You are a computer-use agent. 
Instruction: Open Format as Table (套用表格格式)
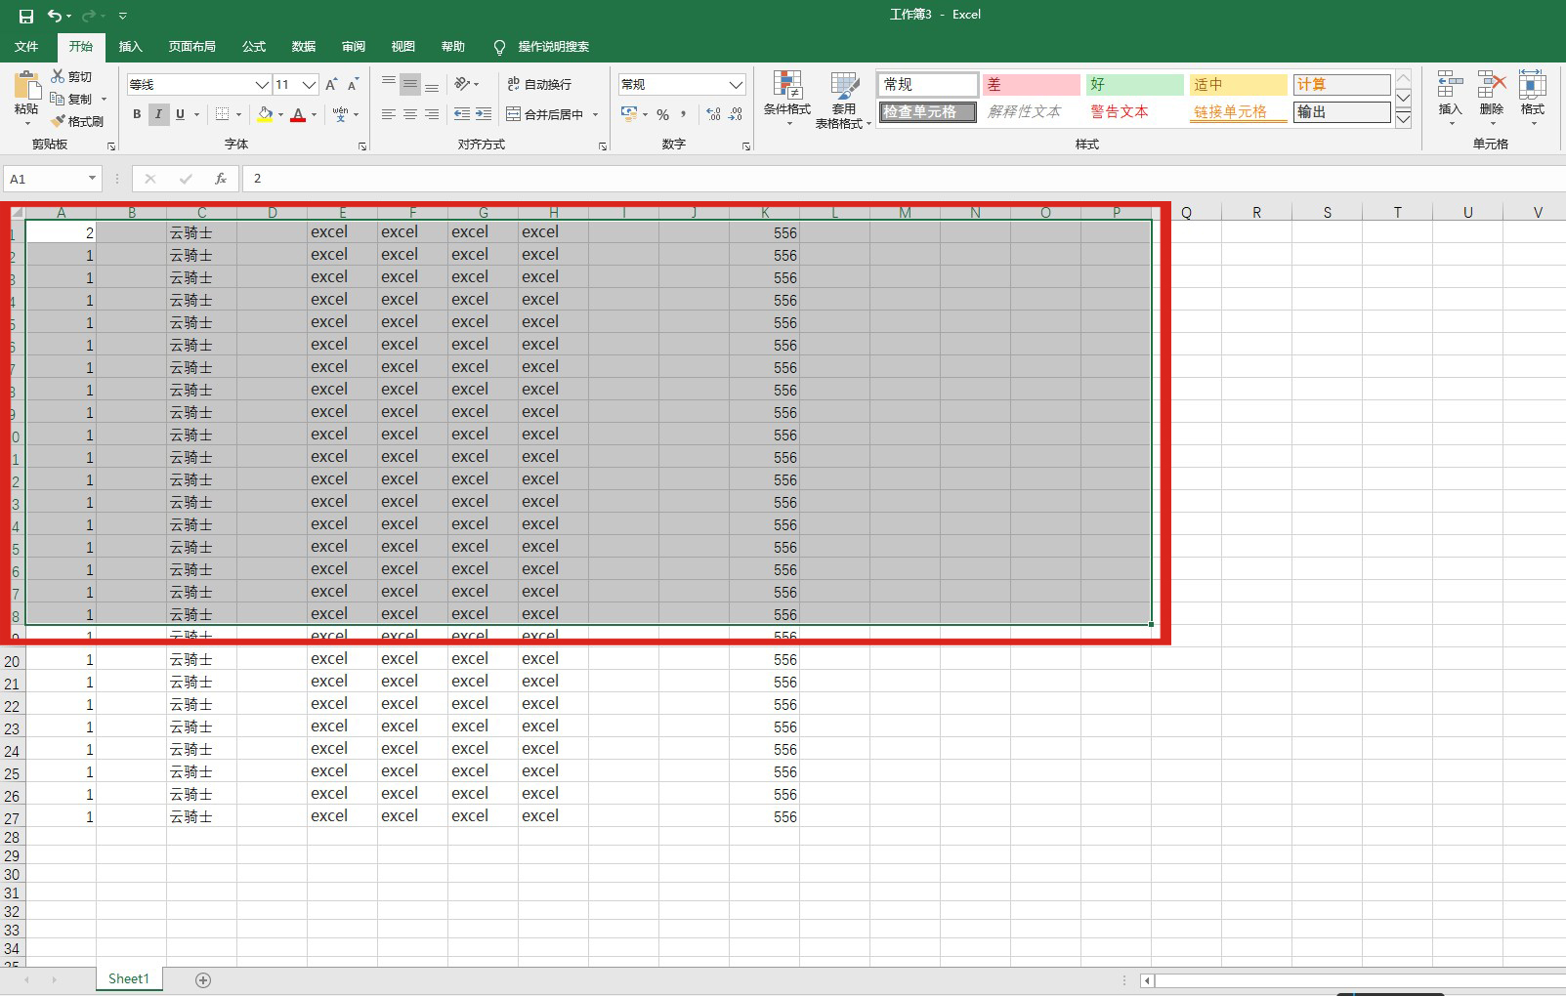coord(843,99)
